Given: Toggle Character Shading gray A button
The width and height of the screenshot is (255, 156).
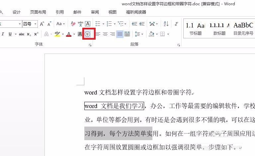Looking at the screenshot, I should 80,34.
